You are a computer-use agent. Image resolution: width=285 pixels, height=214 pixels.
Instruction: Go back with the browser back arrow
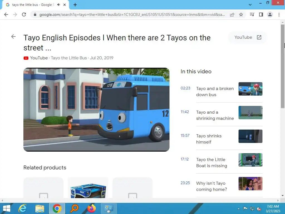tap(6, 14)
